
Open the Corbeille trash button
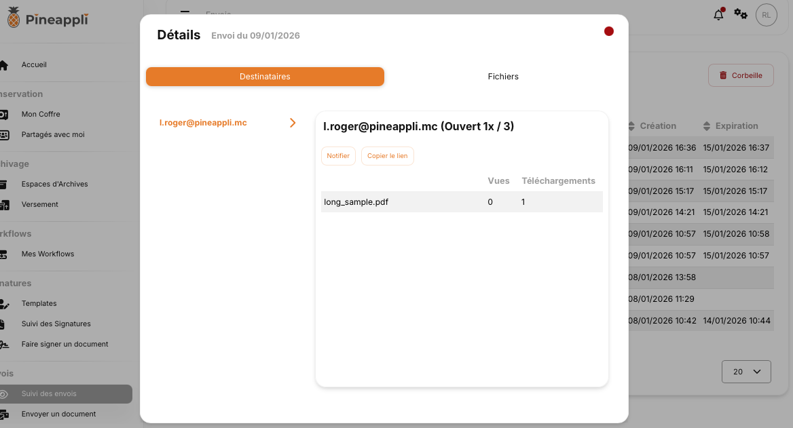click(741, 75)
